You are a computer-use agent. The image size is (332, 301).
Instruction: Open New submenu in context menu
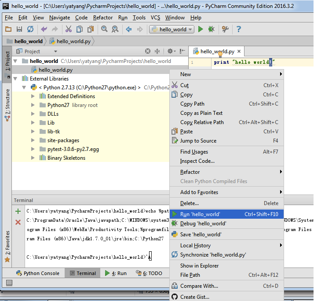coord(226,74)
